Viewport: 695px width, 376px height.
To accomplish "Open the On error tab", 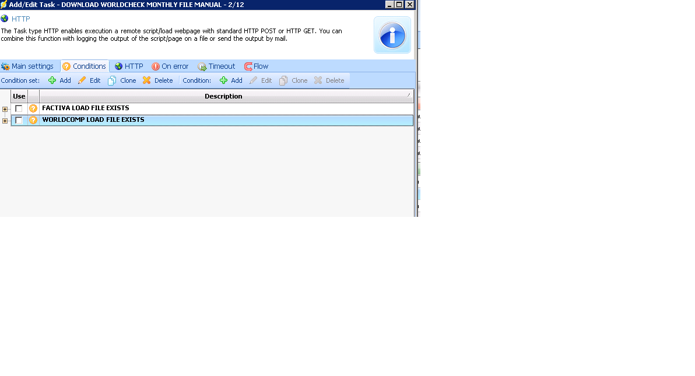I will [170, 66].
